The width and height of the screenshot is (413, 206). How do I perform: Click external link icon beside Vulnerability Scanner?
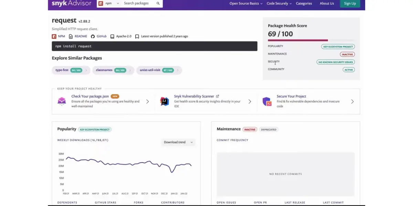[218, 96]
